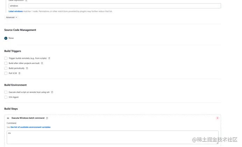Click the Label Expression input field

[x=114, y=6]
